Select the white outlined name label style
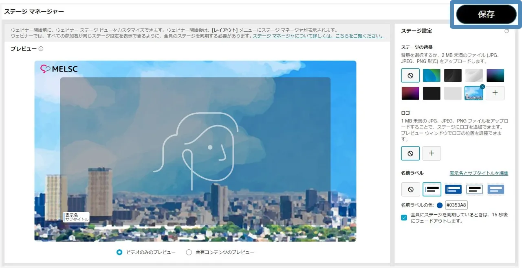 (474, 190)
